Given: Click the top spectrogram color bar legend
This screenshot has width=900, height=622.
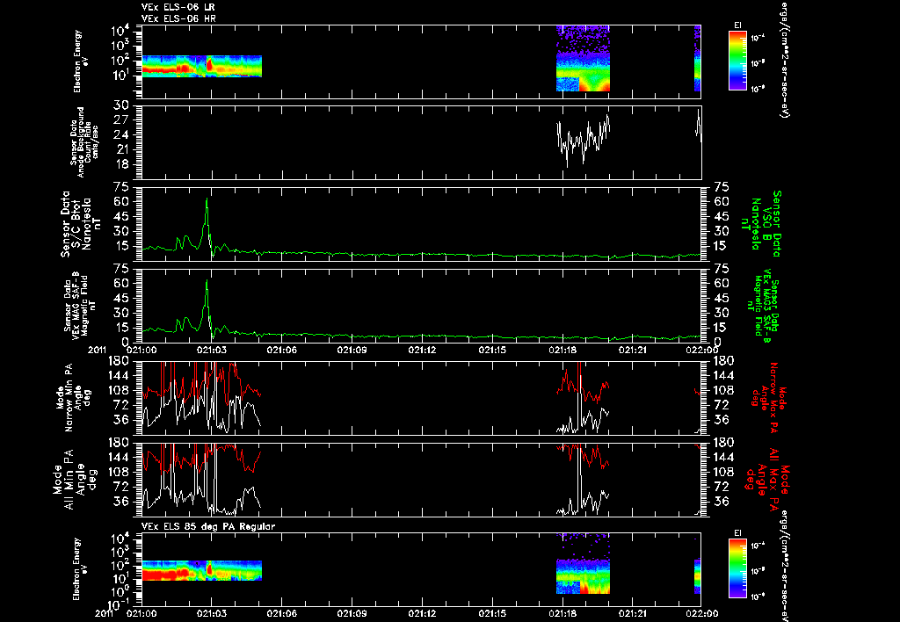Looking at the screenshot, I should pyautogui.click(x=737, y=61).
